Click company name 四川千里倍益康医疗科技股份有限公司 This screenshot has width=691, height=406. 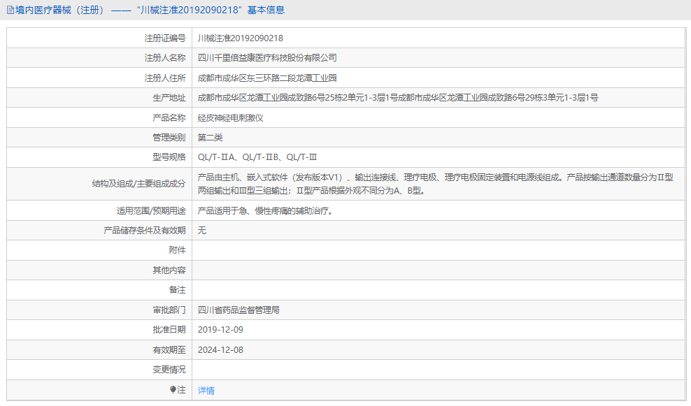(x=267, y=58)
